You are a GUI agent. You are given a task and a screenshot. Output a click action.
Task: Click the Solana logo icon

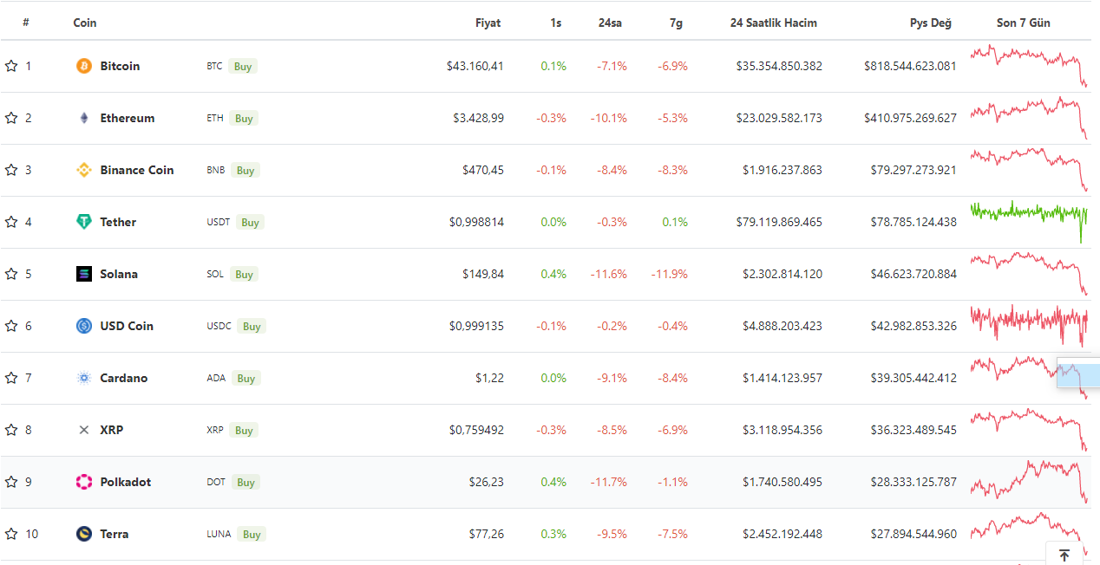[84, 274]
